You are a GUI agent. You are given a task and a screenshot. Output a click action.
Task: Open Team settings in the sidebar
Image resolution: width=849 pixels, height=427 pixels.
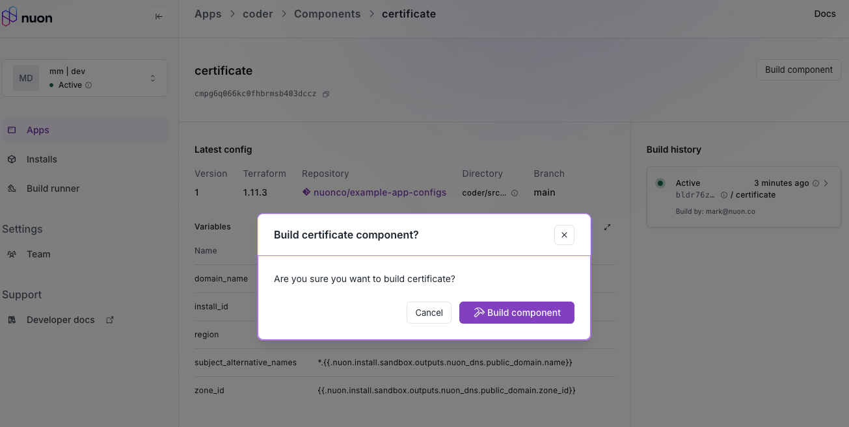38,254
